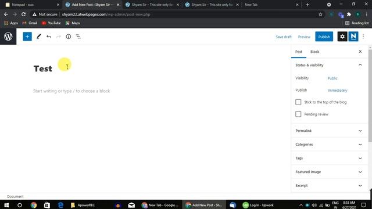
Task: Open Maps bookmark
Action: coord(73,23)
